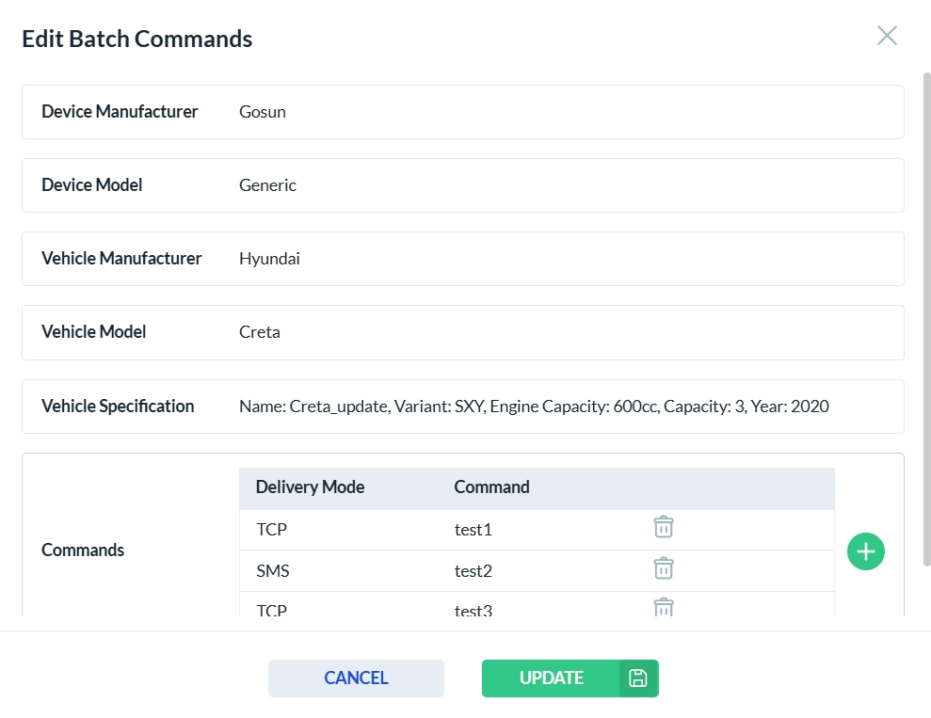Click the Device Model field showing Generic

(268, 185)
